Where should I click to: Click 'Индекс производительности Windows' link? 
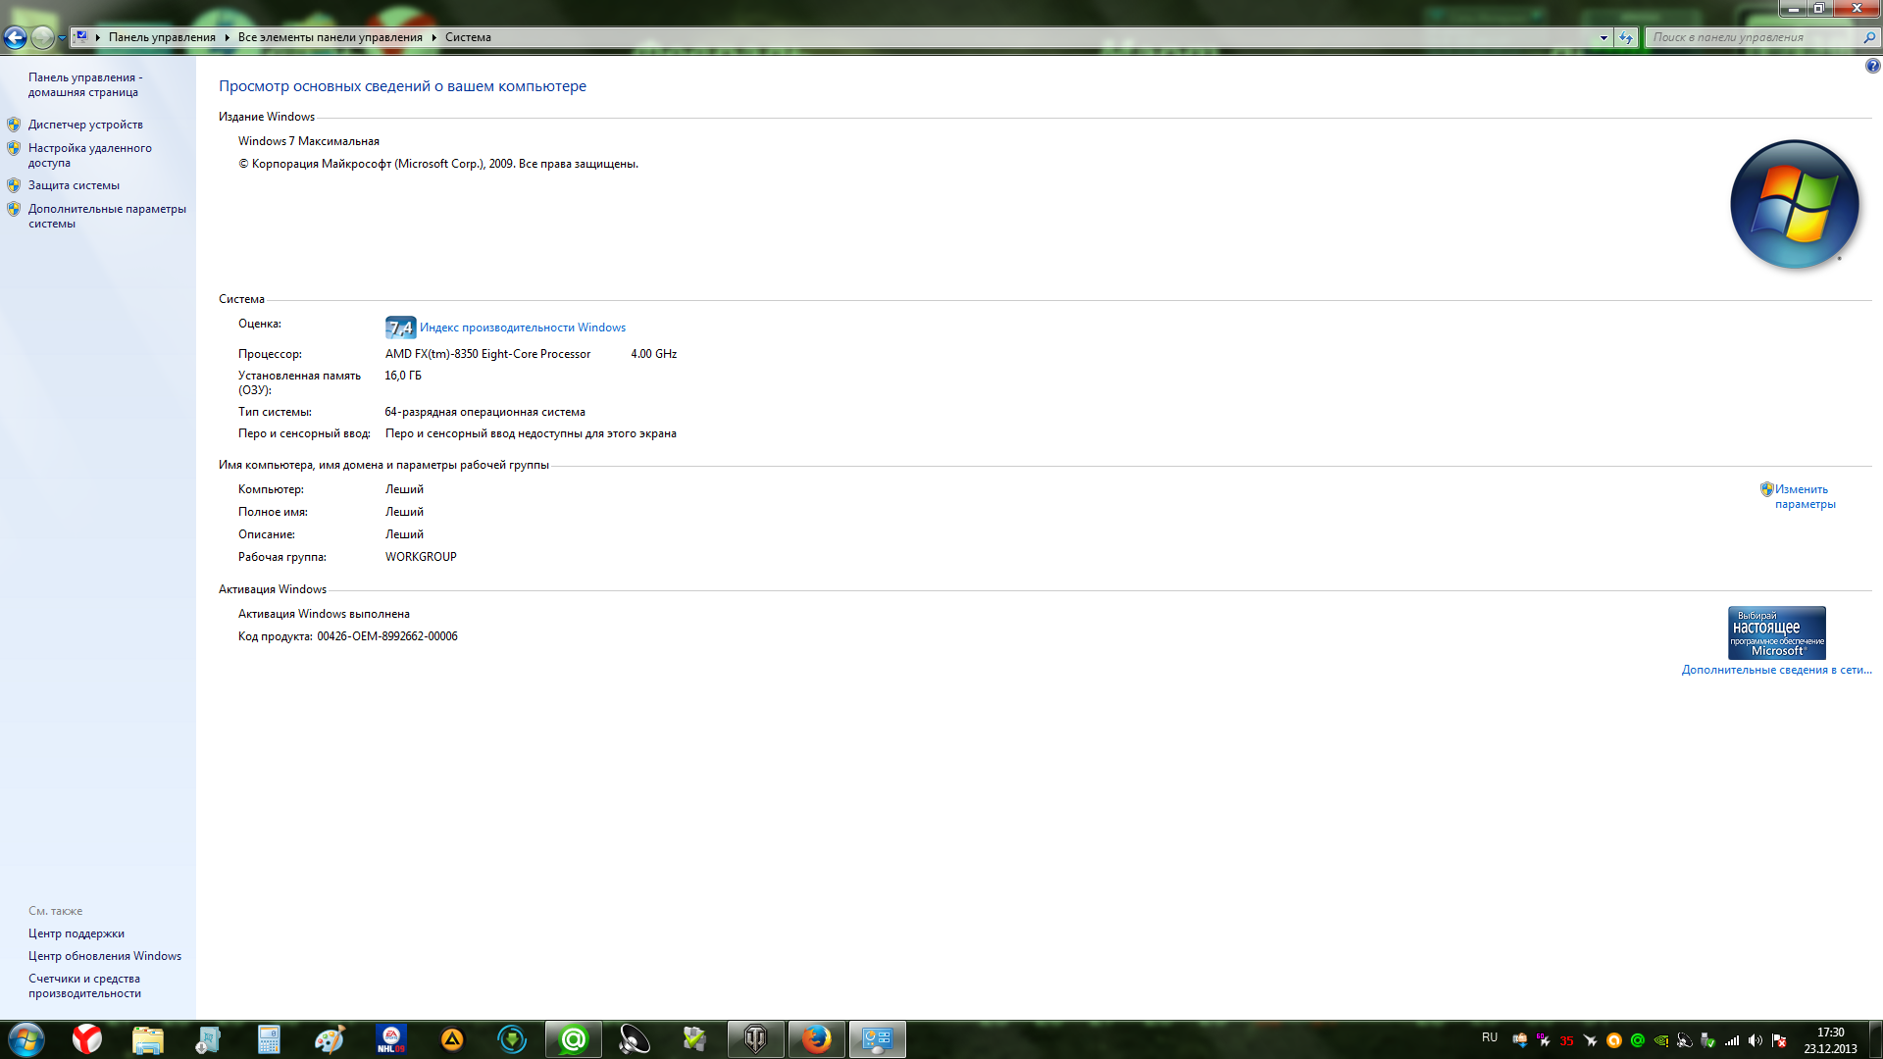tap(523, 328)
